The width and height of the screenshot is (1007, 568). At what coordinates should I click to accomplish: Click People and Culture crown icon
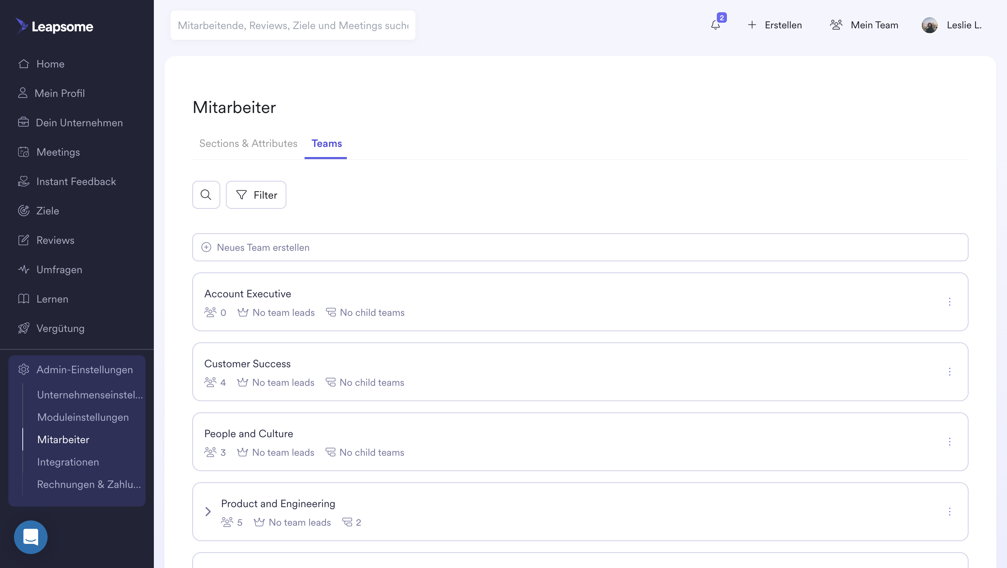[x=242, y=452]
